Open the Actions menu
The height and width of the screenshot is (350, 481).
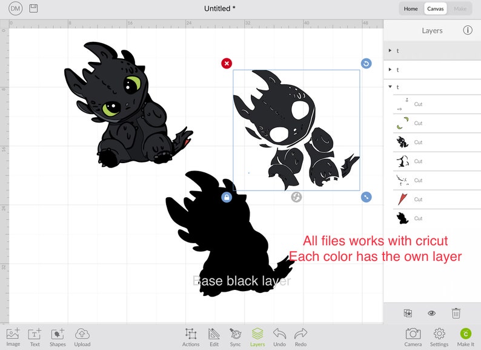(x=191, y=337)
